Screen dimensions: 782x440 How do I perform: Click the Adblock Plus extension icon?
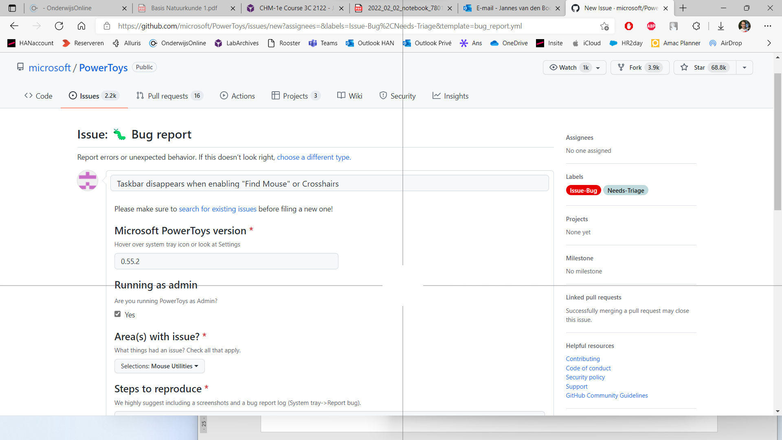pos(651,26)
